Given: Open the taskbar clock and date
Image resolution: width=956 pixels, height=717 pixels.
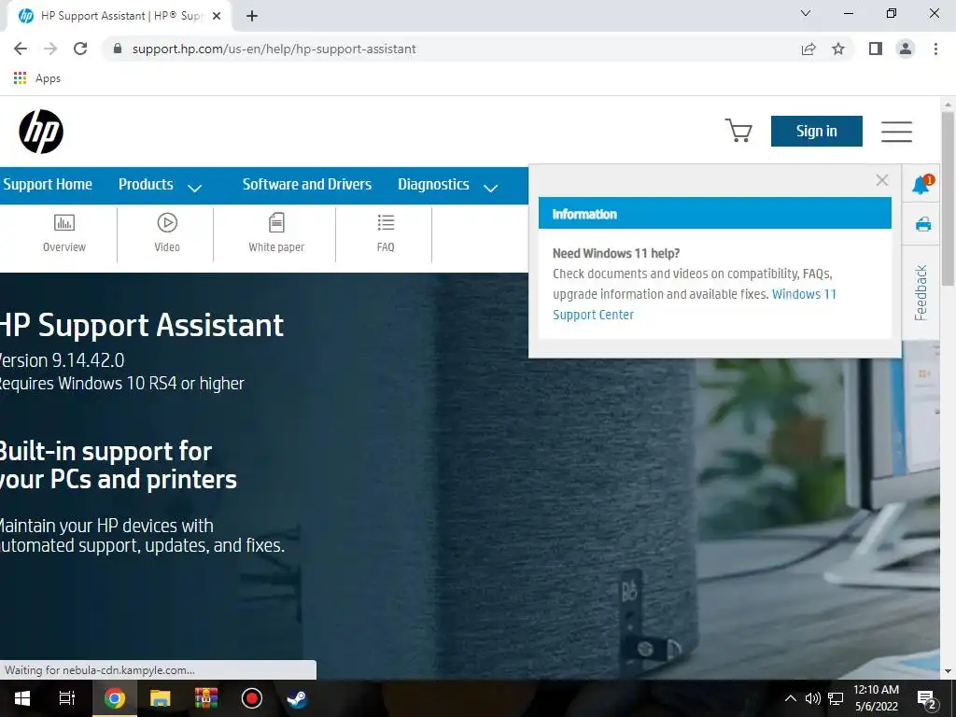Looking at the screenshot, I should [876, 698].
